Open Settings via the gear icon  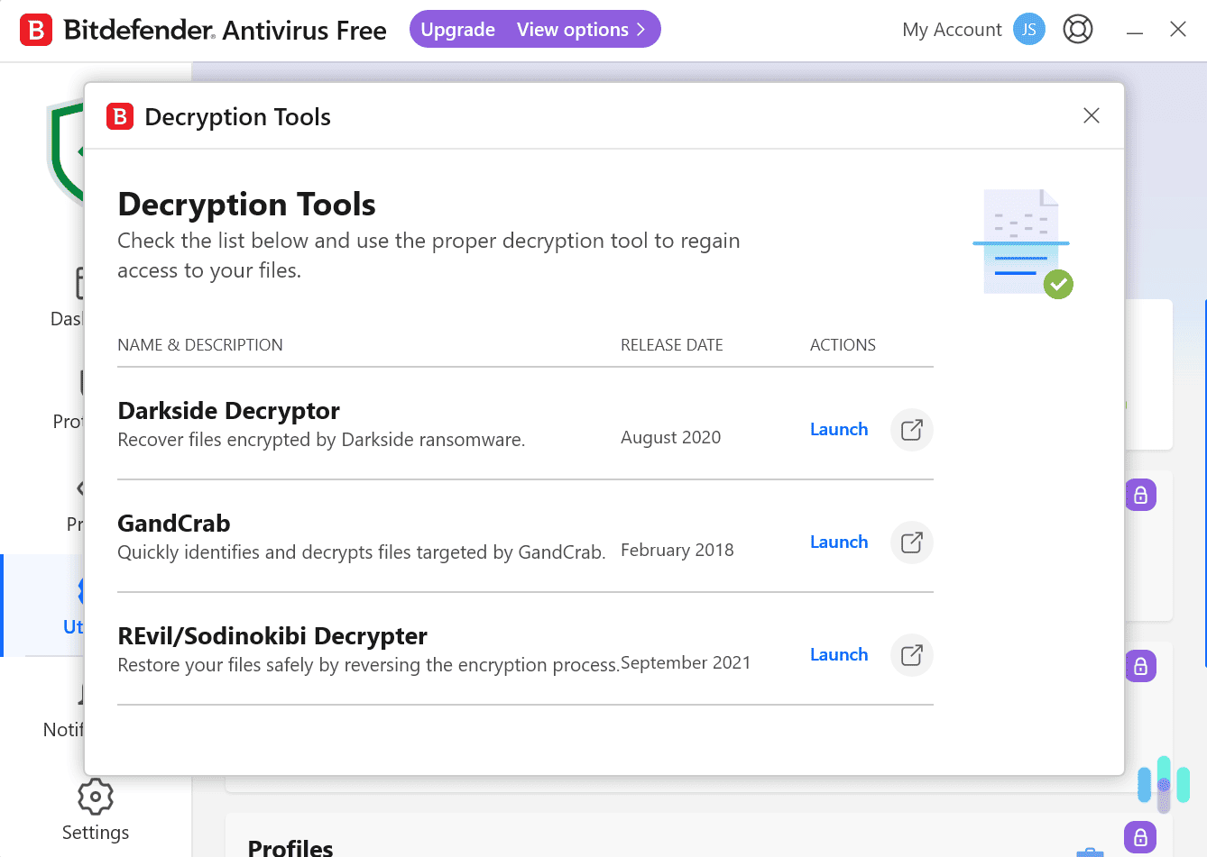(x=95, y=797)
